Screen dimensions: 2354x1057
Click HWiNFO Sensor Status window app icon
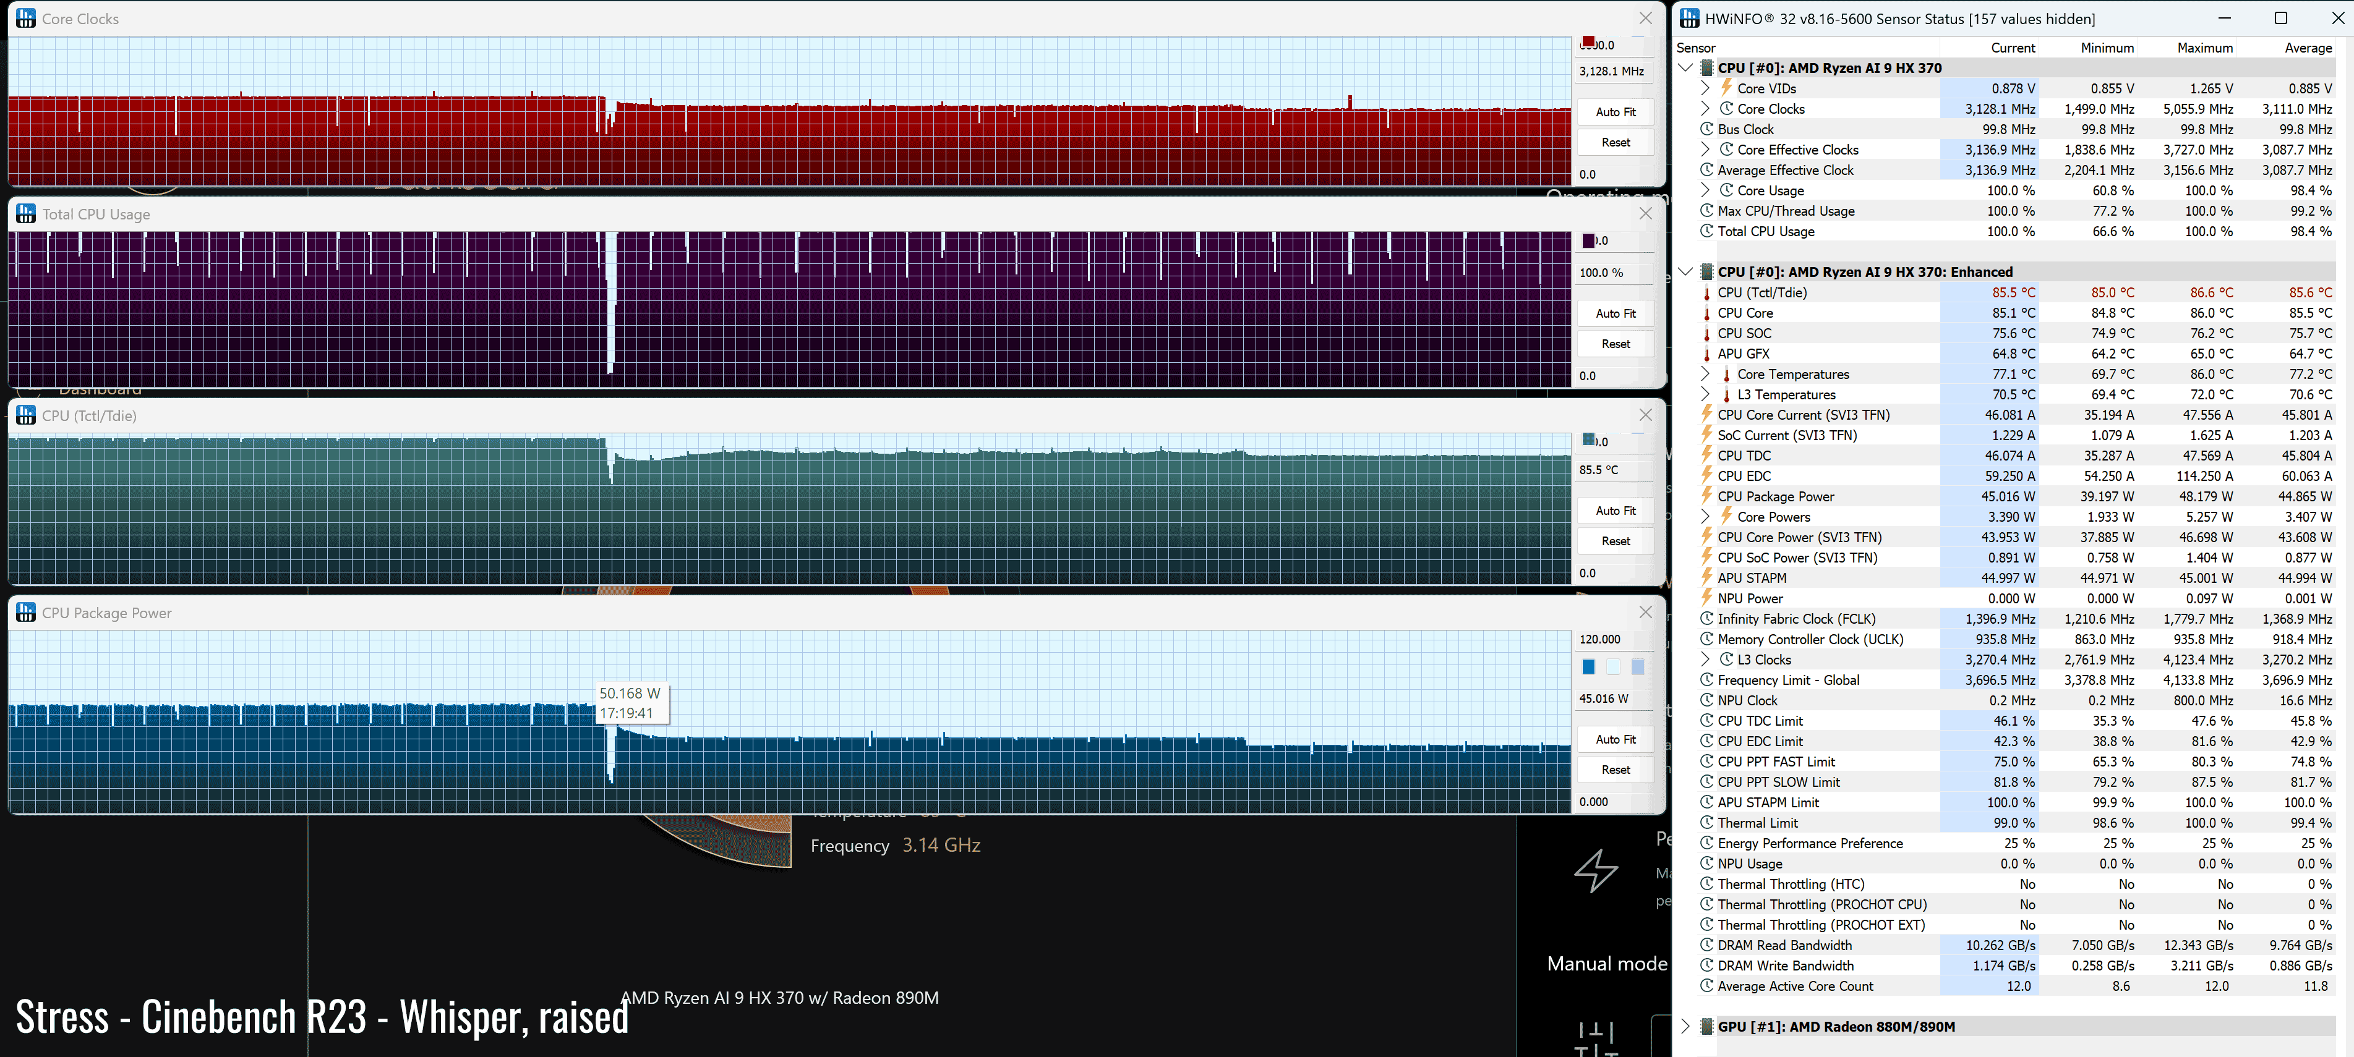1690,19
